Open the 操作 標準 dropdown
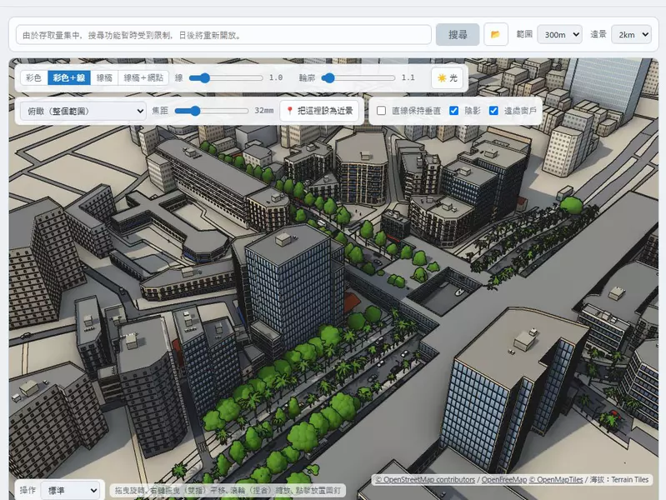 pos(71,491)
